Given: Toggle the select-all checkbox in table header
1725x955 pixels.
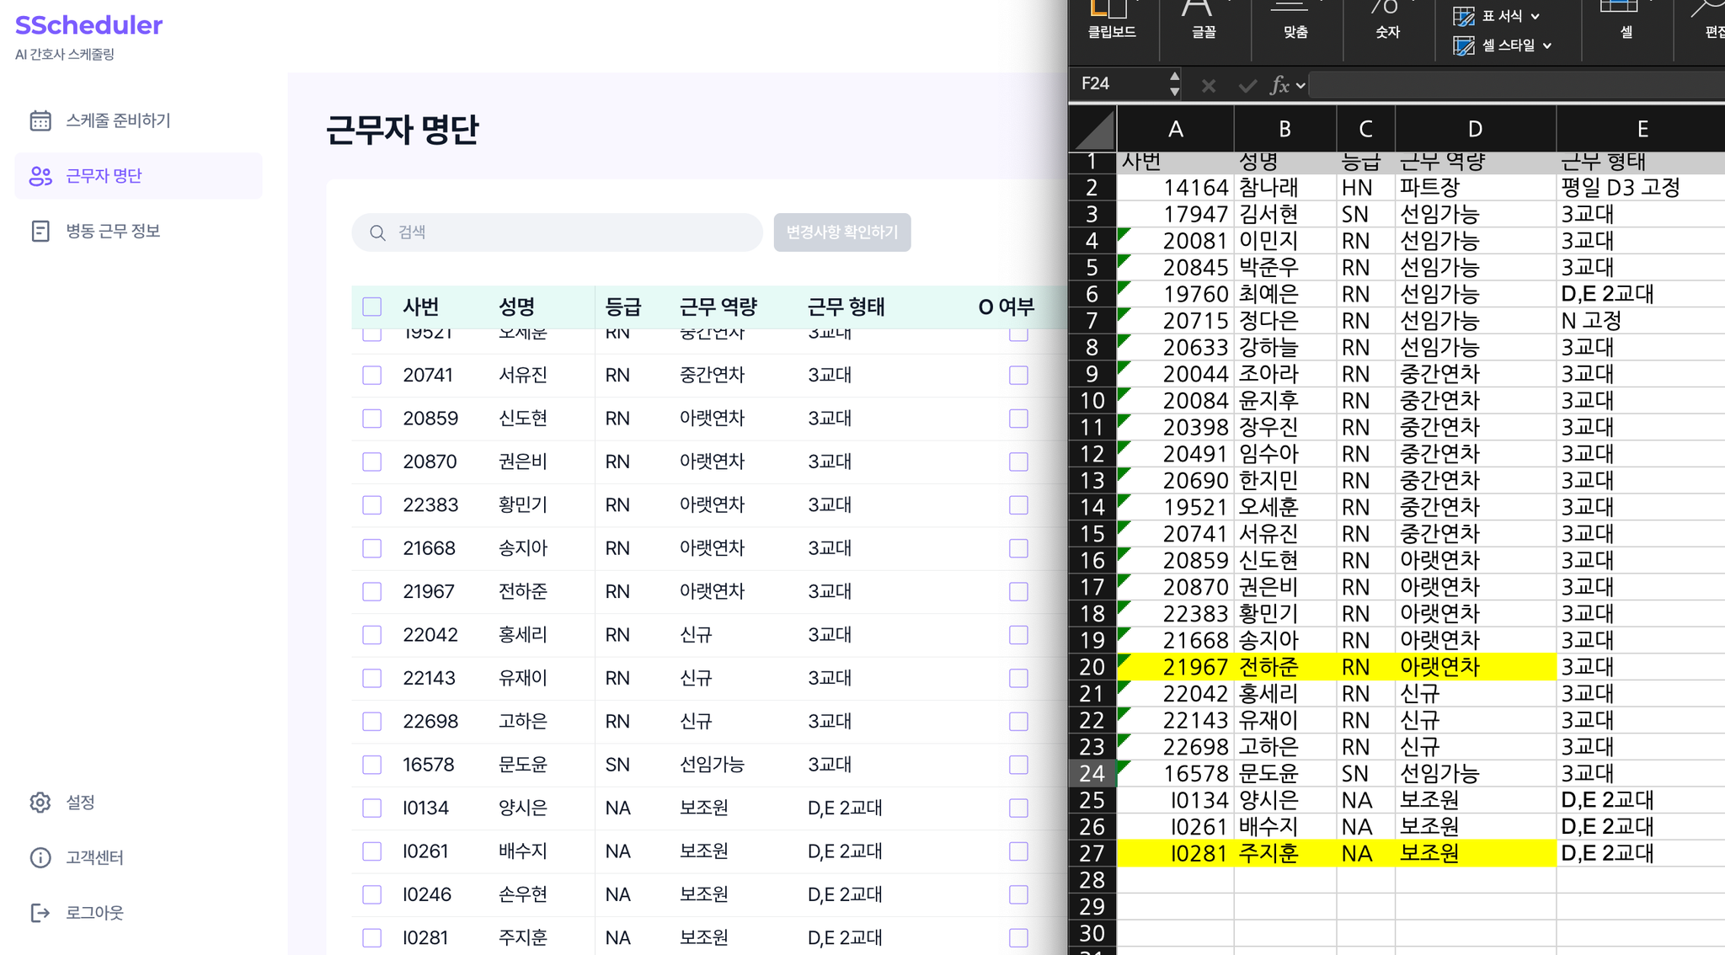Looking at the screenshot, I should point(371,307).
